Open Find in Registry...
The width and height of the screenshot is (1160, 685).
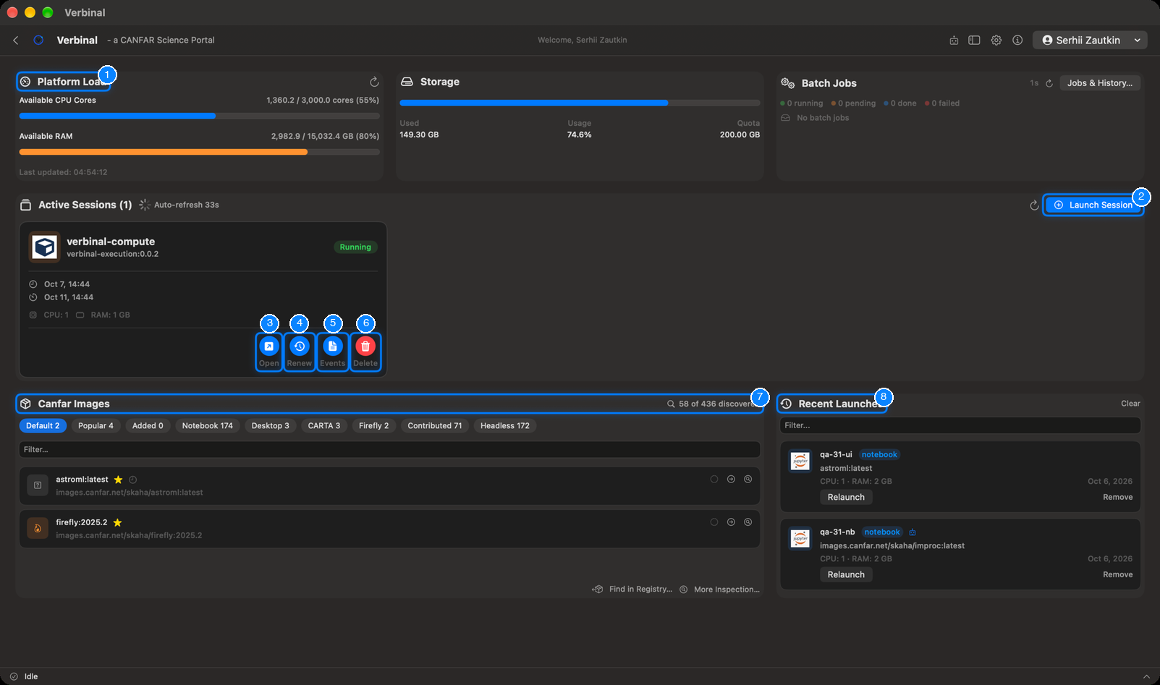pyautogui.click(x=632, y=590)
